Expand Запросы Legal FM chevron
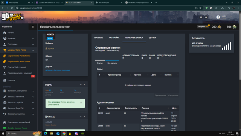 33,103
